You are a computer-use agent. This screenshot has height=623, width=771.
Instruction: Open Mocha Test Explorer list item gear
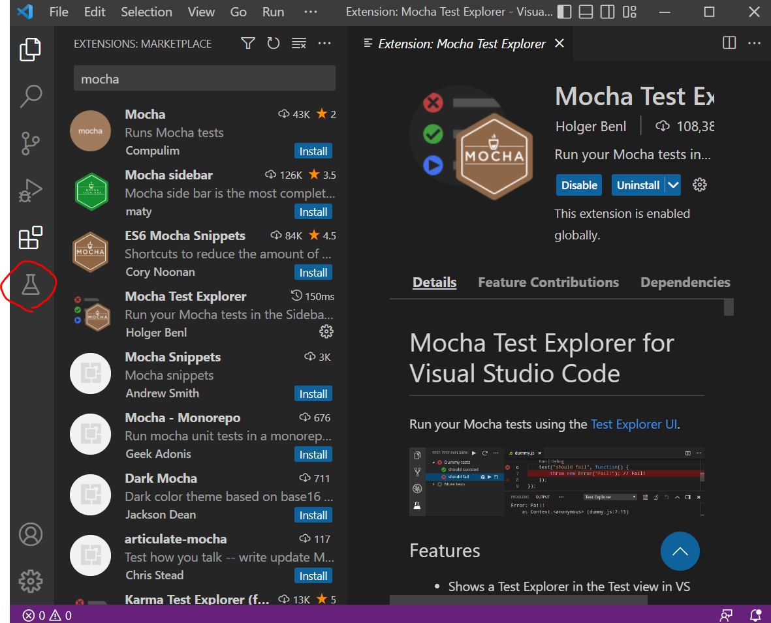point(326,332)
